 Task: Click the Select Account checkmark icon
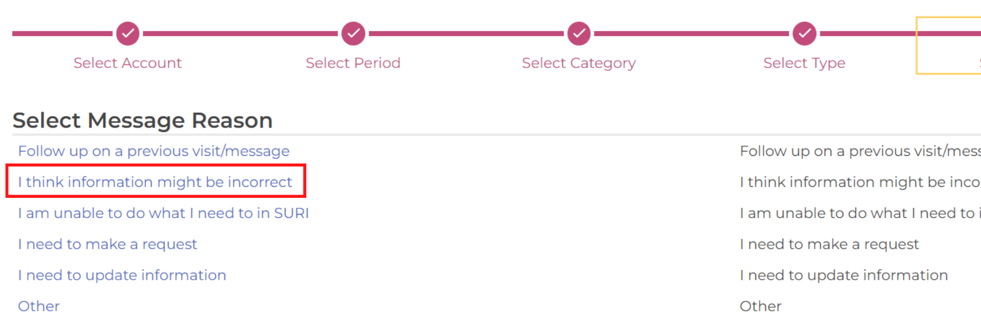(128, 33)
